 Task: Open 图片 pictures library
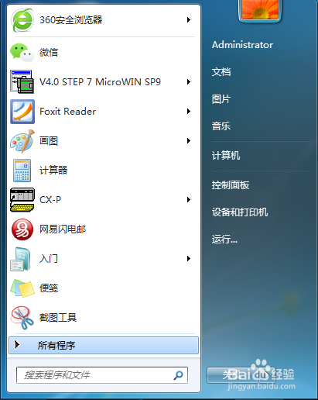point(221,99)
